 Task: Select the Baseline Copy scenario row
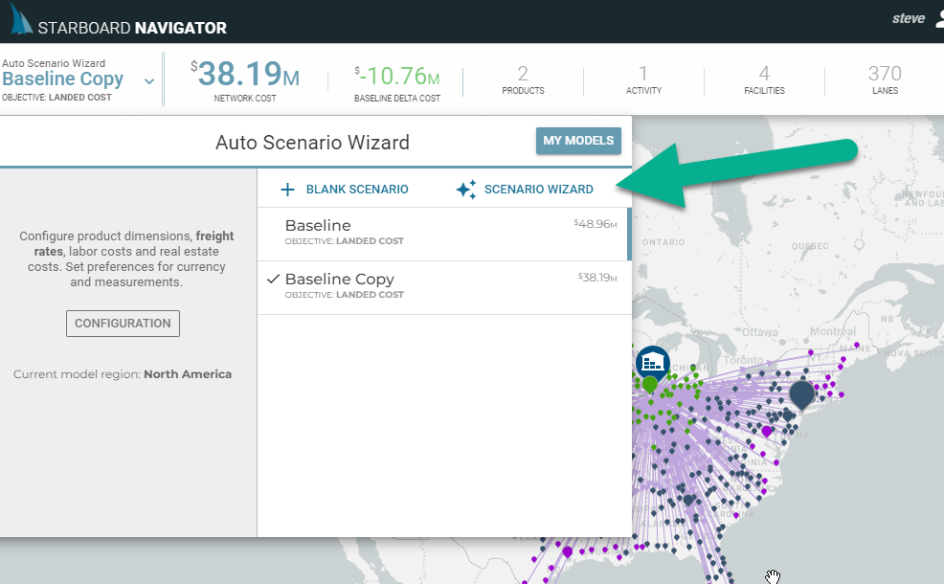pyautogui.click(x=444, y=288)
